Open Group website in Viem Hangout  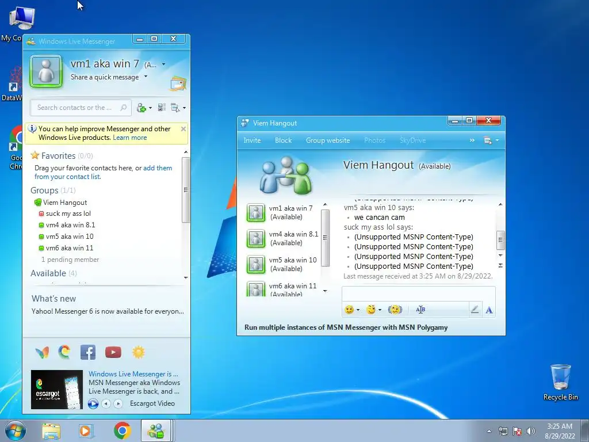[328, 140]
